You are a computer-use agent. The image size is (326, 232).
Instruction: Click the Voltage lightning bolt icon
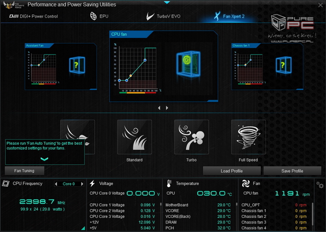coord(92,184)
